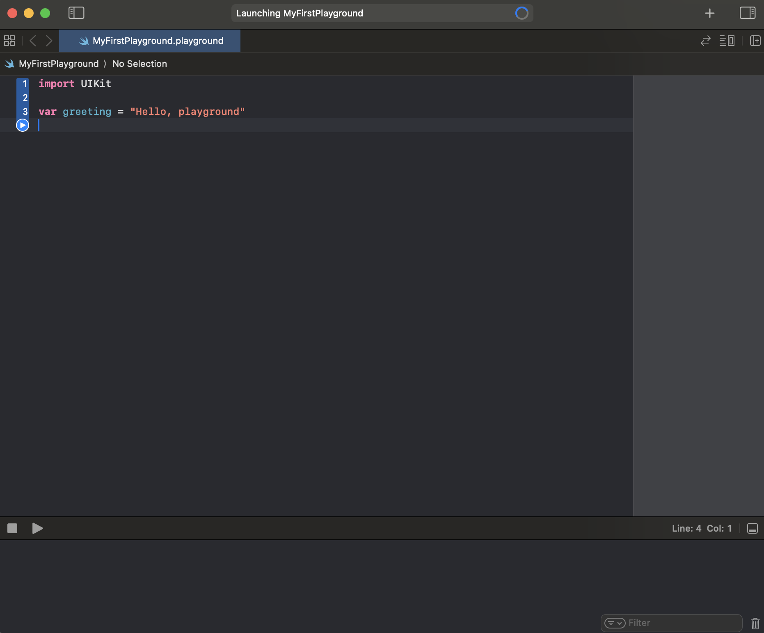Viewport: 764px width, 633px height.
Task: Click No Selection in the jump bar
Action: pyautogui.click(x=140, y=64)
